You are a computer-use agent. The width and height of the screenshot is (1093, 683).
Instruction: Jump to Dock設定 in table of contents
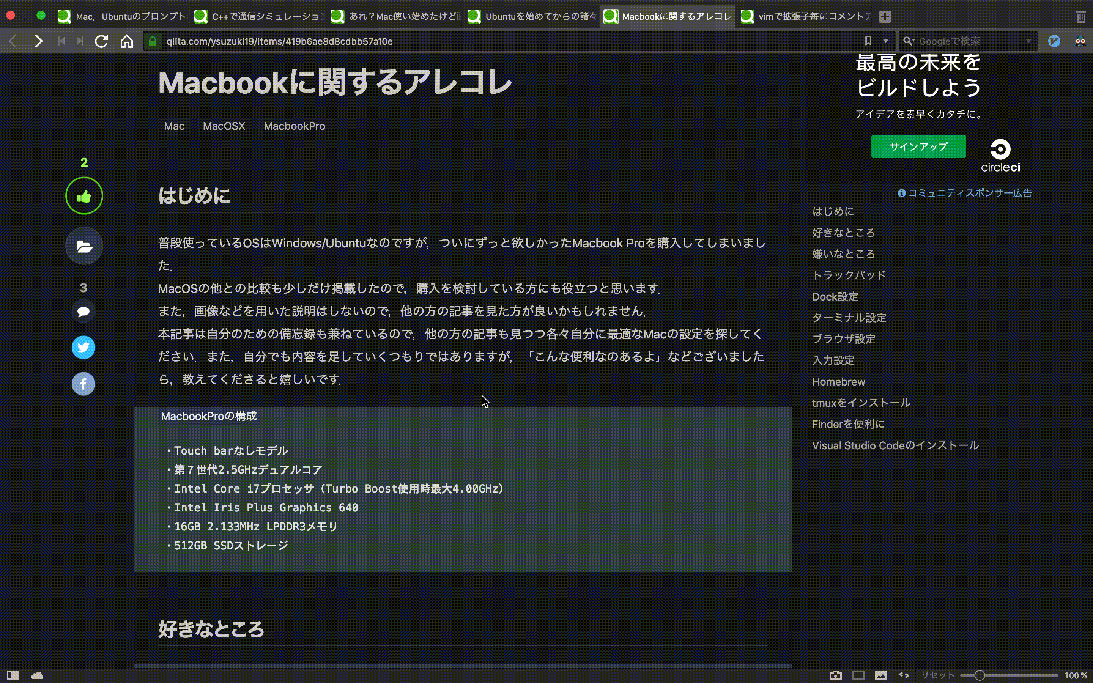[835, 297]
